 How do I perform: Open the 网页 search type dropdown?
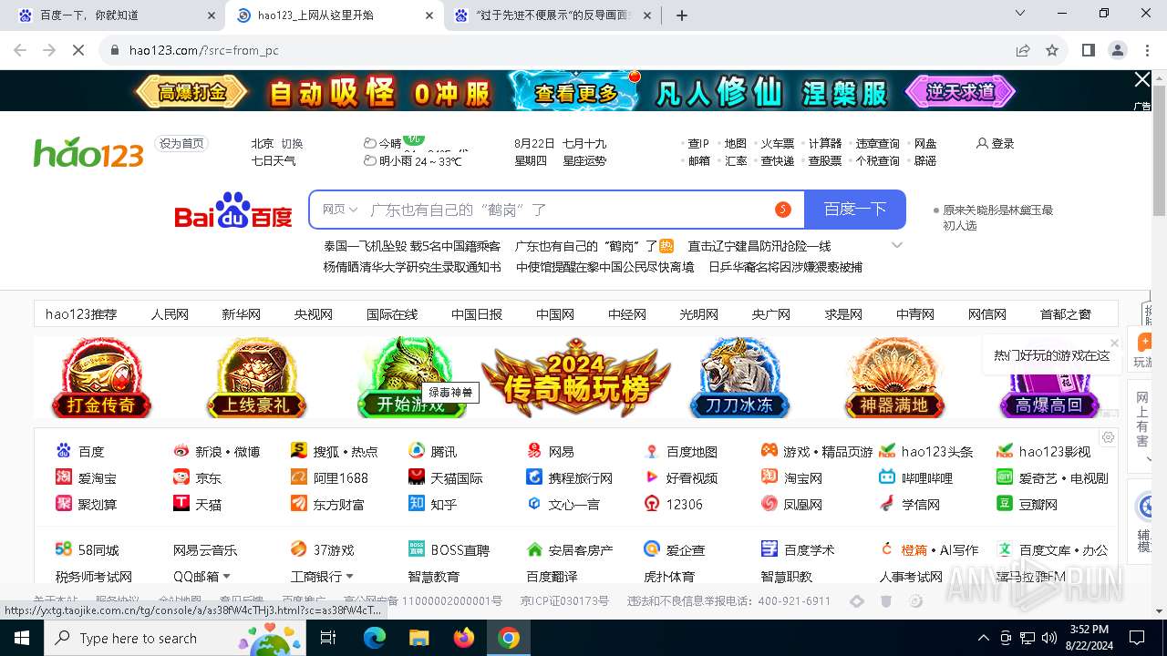pyautogui.click(x=339, y=210)
